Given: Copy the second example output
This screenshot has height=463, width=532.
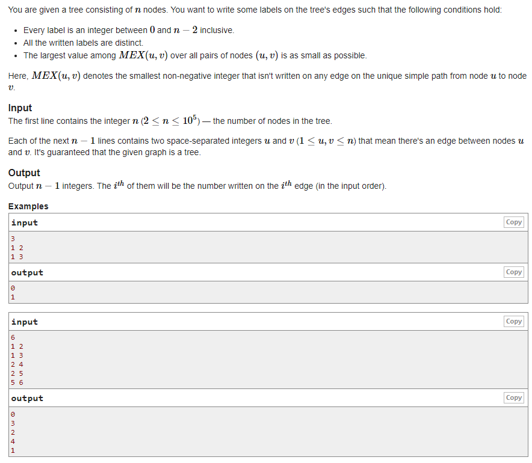Looking at the screenshot, I should [513, 397].
